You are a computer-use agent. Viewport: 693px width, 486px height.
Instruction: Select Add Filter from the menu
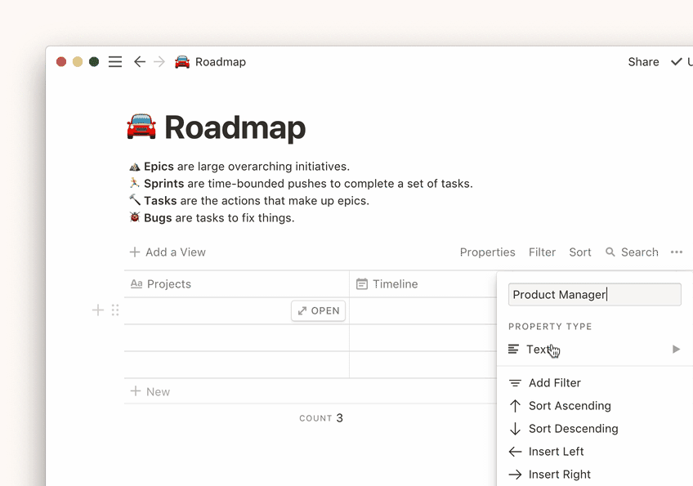[554, 383]
